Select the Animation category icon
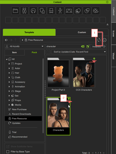The image size is (116, 154). [60, 11]
